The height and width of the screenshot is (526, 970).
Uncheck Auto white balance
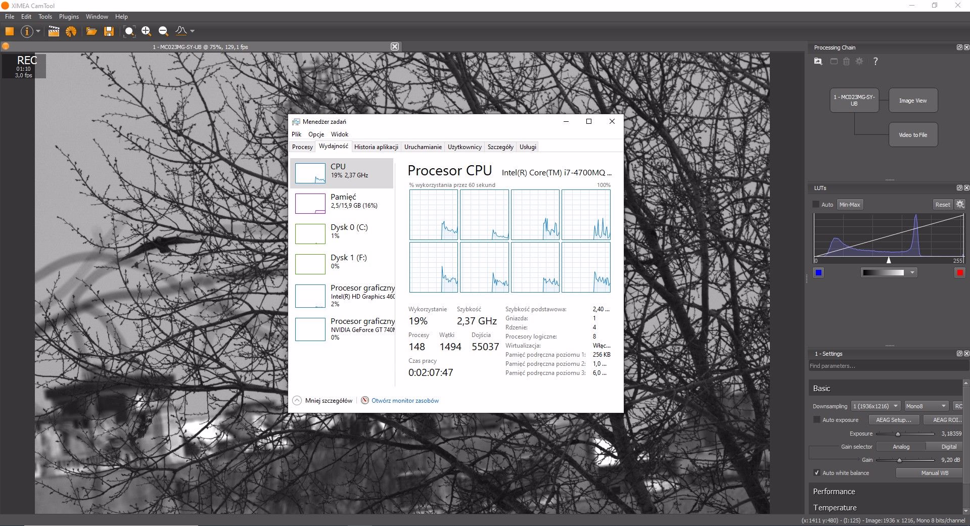[x=816, y=473]
